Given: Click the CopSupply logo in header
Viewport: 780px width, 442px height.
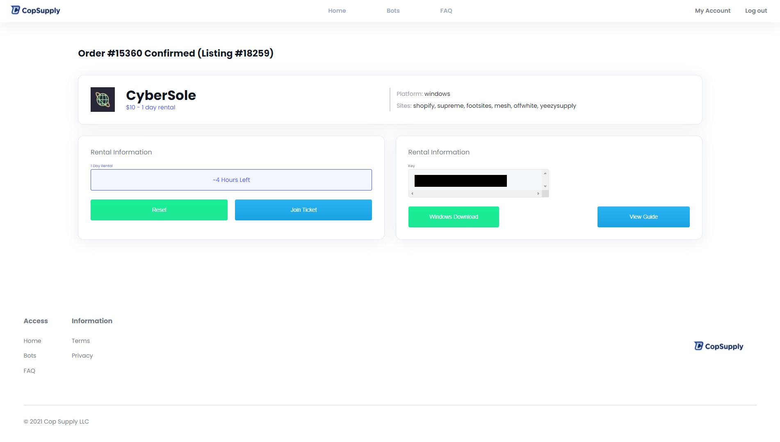Looking at the screenshot, I should click(36, 10).
